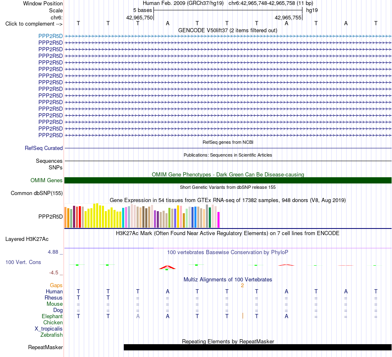Open the 'H3K27Ac Mark' ENCODE track title
The height and width of the screenshot is (357, 392).
tap(227, 233)
